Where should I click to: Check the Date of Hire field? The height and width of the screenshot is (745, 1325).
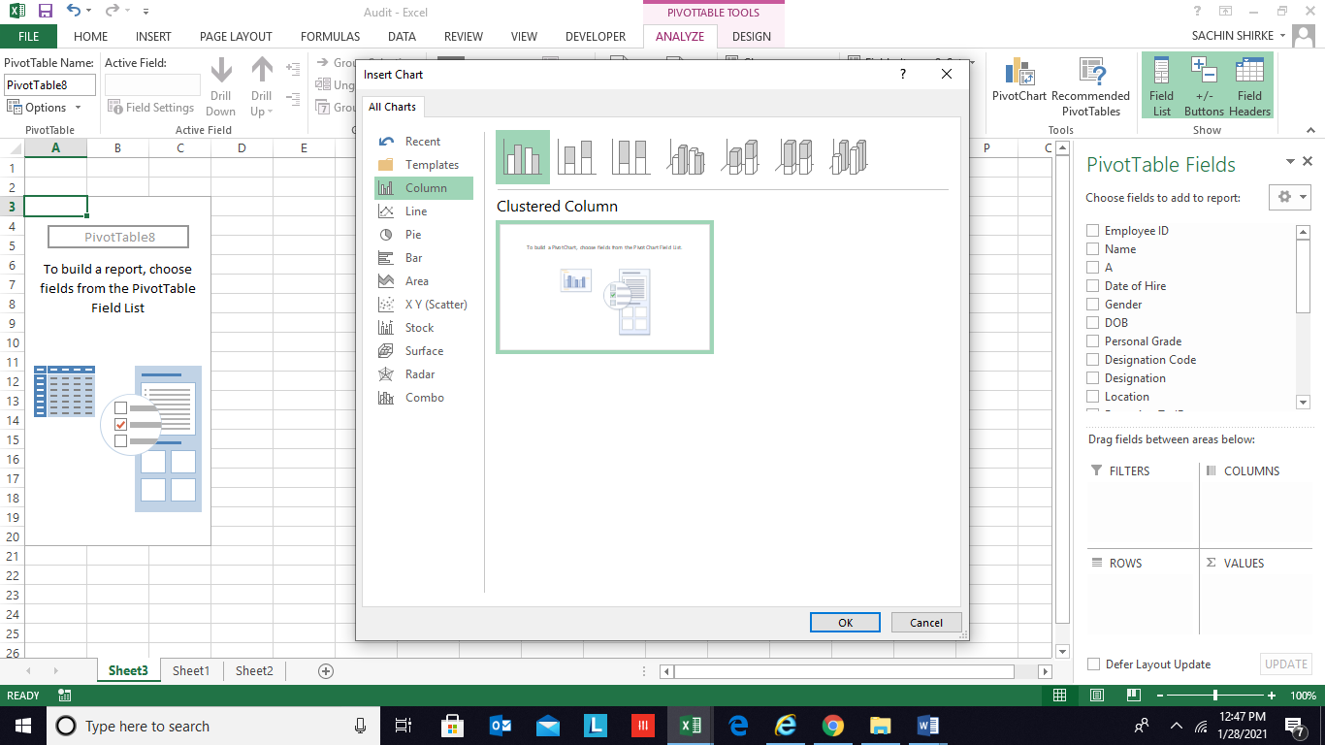pyautogui.click(x=1093, y=286)
